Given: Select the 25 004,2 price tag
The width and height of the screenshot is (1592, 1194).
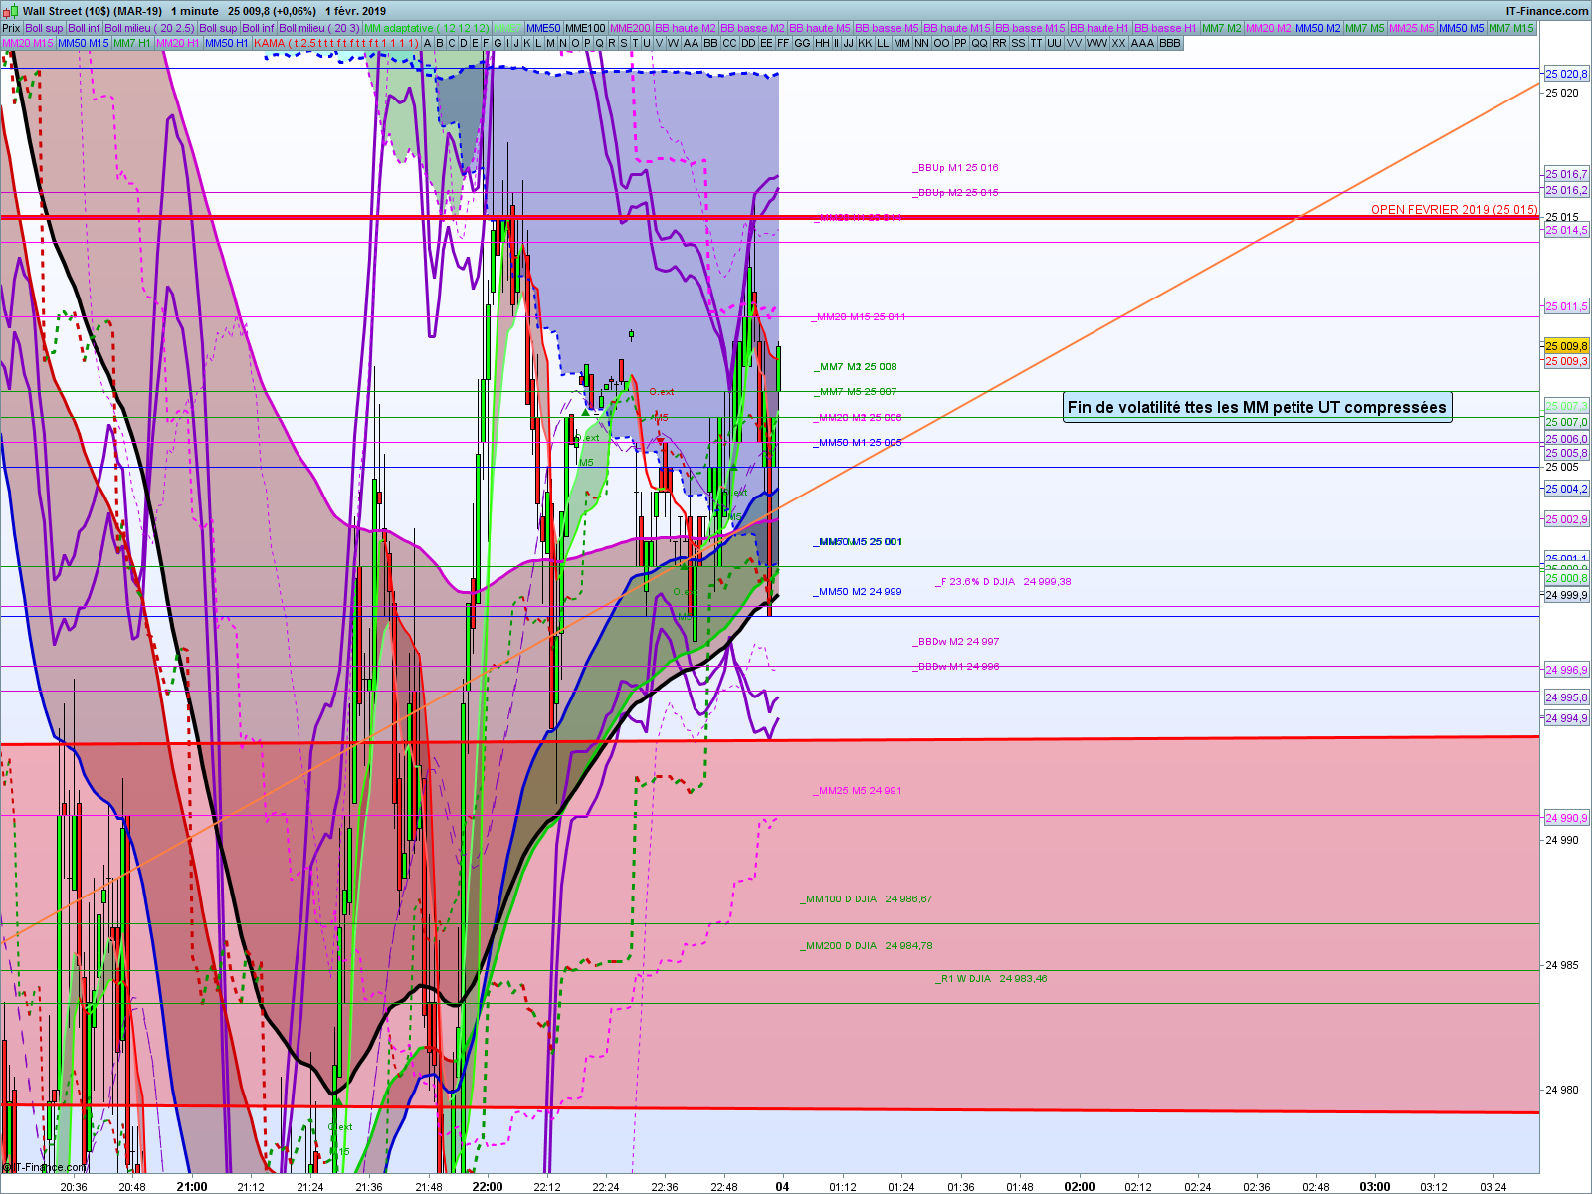Looking at the screenshot, I should click(x=1567, y=489).
